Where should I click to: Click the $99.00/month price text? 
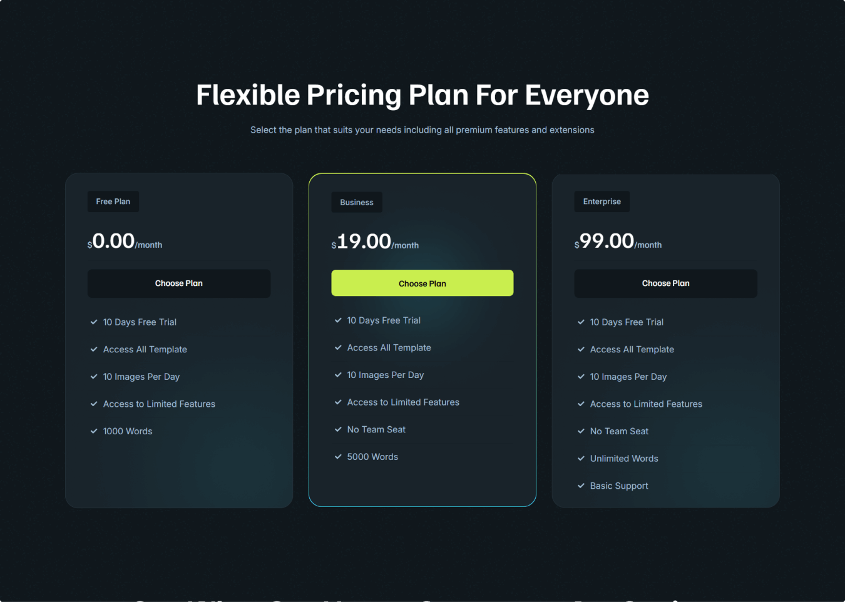(618, 241)
